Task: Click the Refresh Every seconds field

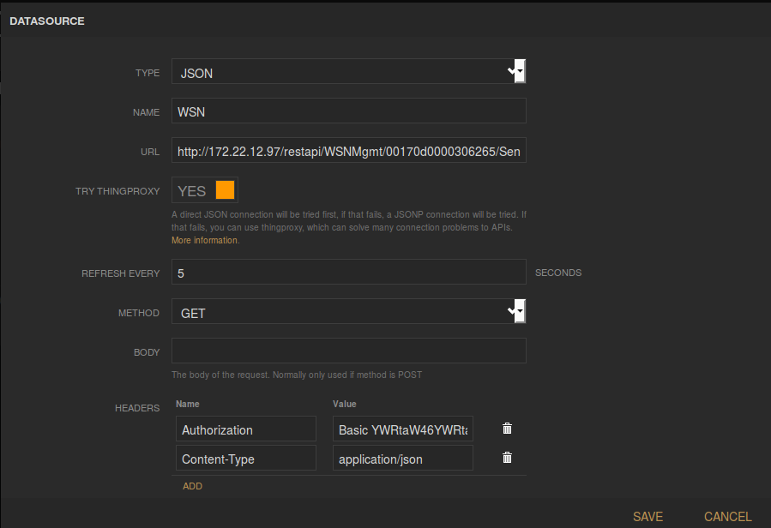Action: [348, 273]
